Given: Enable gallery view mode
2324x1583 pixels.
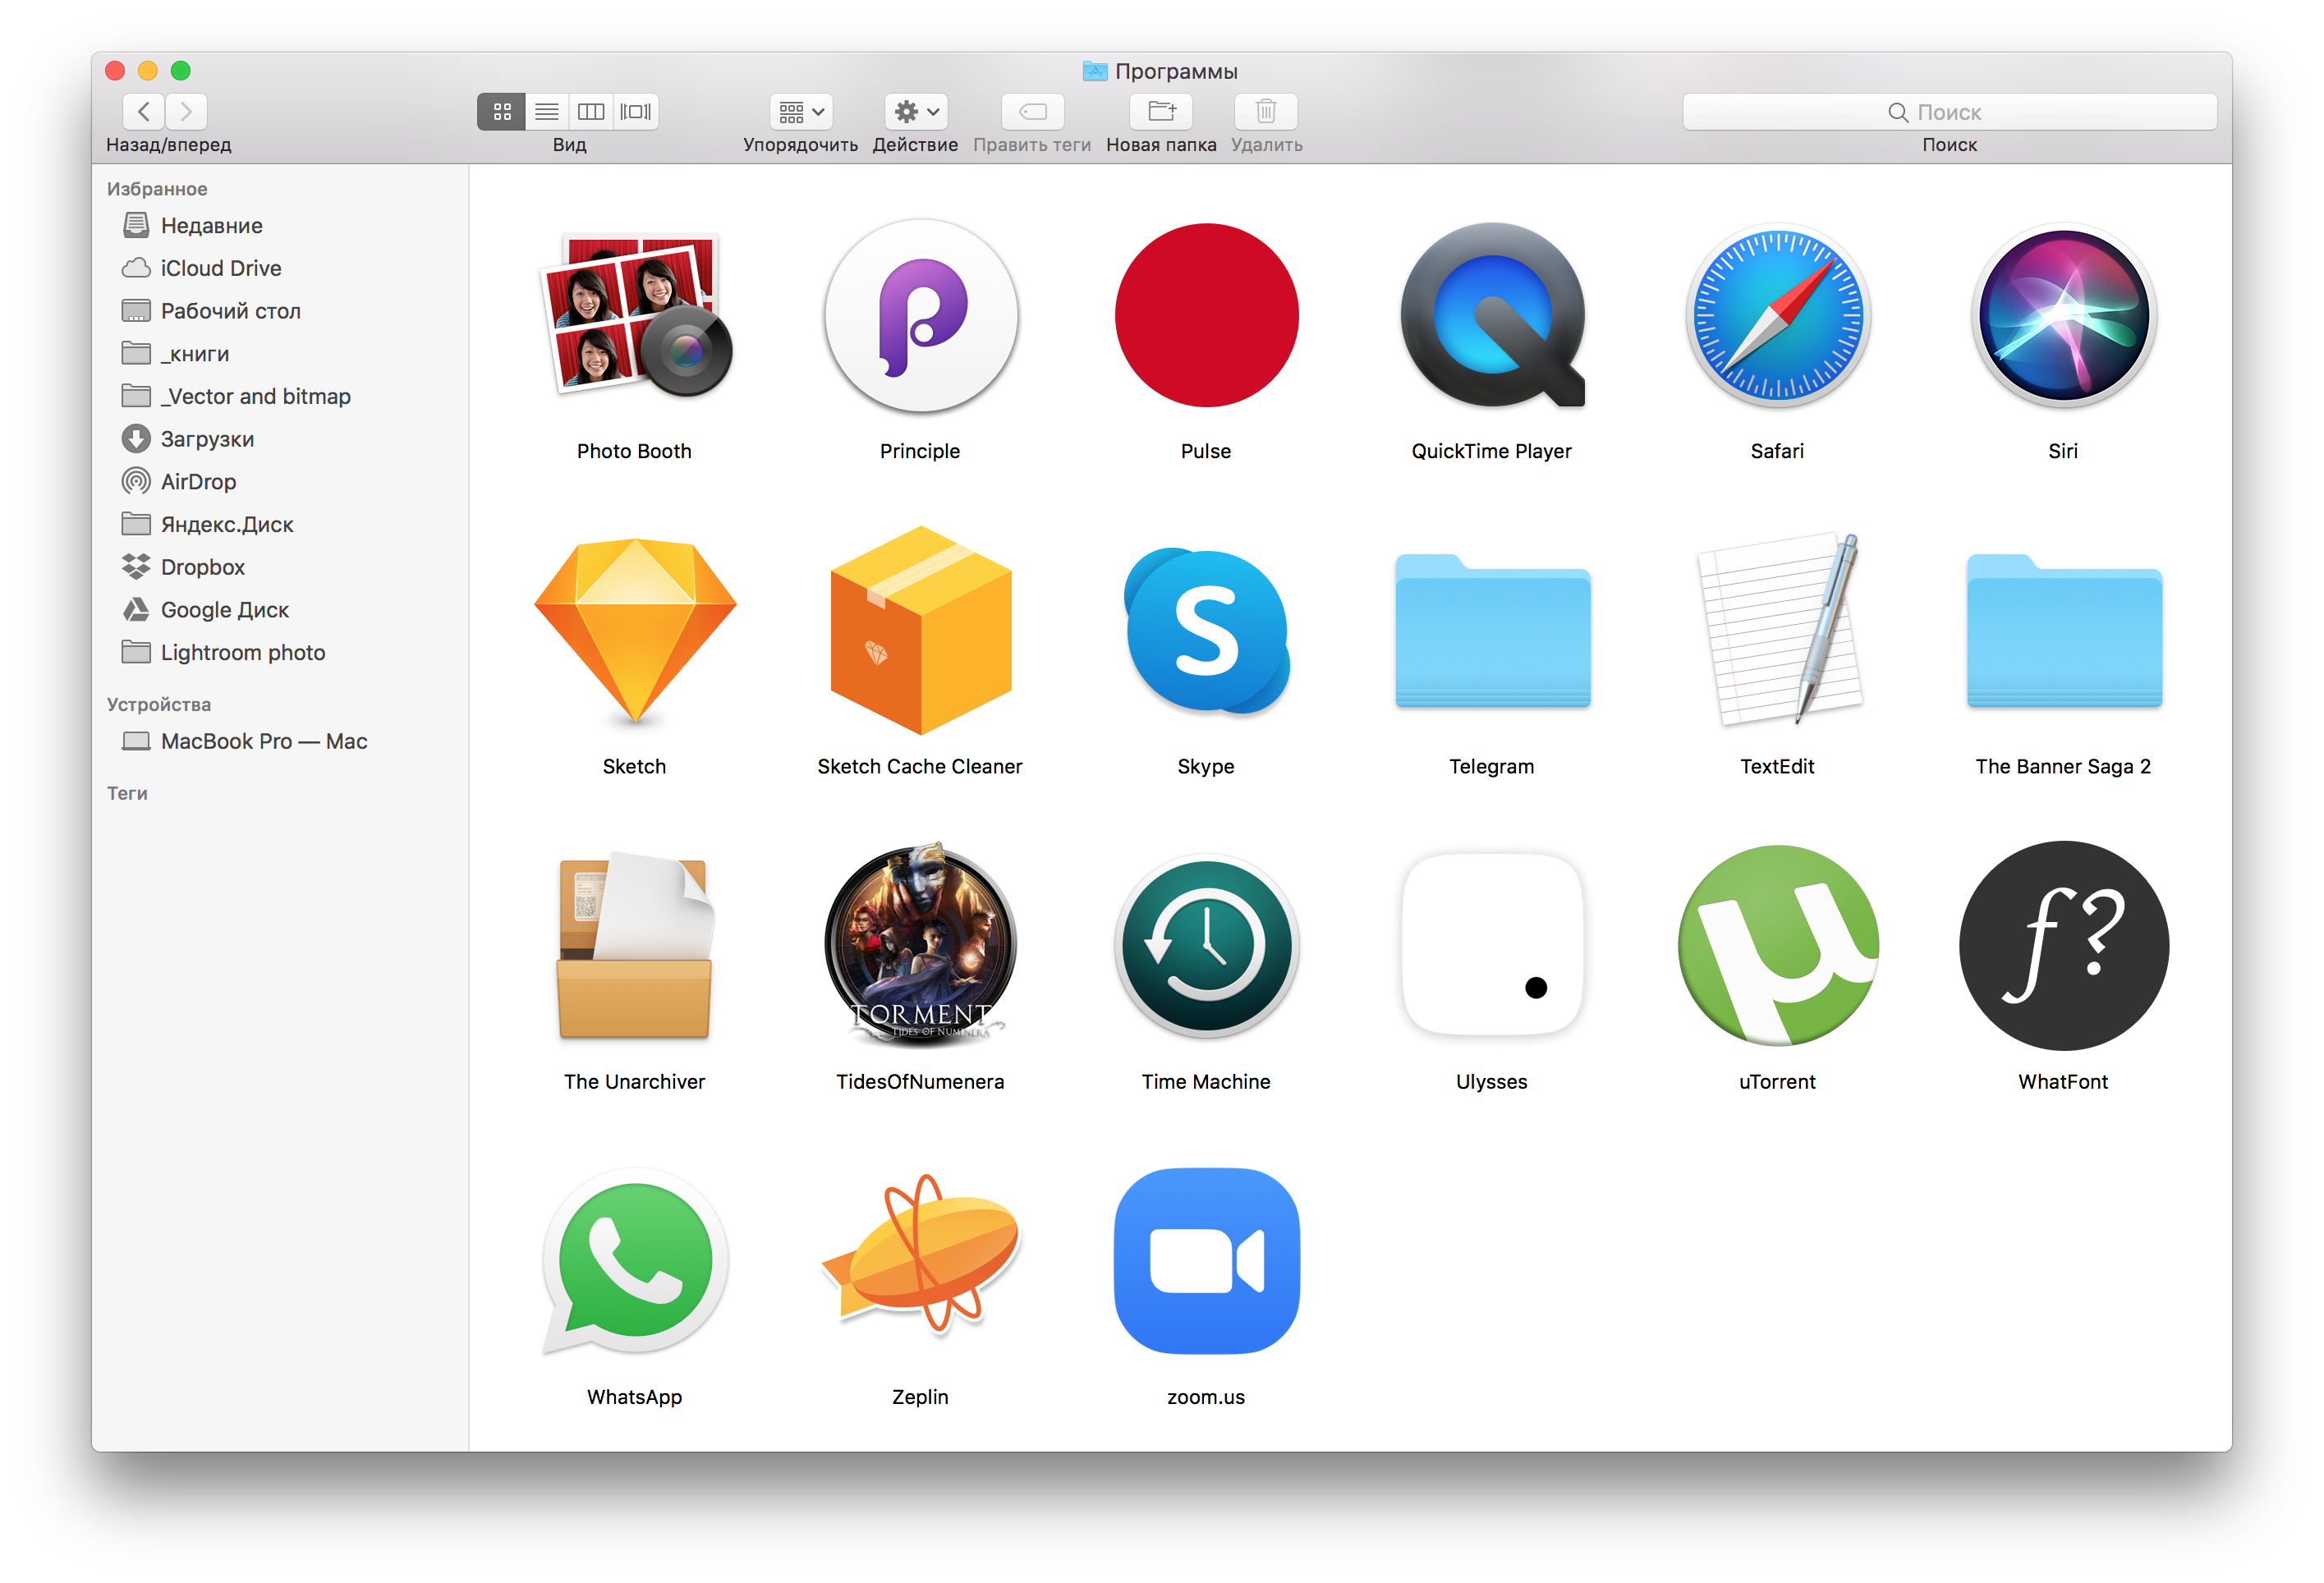Looking at the screenshot, I should 636,111.
